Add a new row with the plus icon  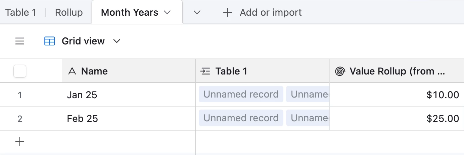20,142
